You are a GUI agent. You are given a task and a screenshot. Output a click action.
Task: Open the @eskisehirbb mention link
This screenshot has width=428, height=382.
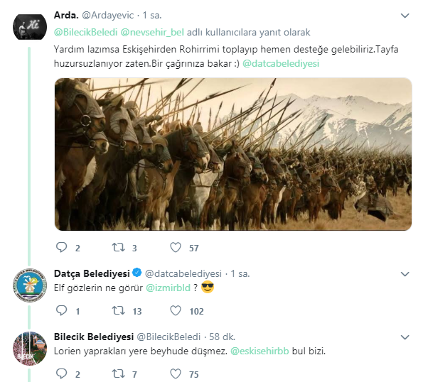click(x=260, y=351)
